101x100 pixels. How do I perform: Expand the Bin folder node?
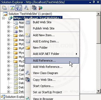coord(8,31)
